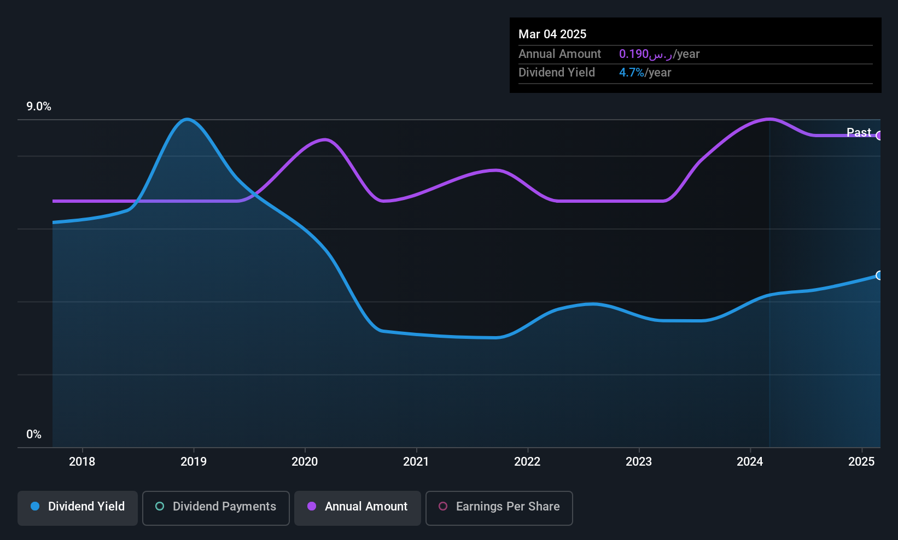
Task: Click the Annual Amount tooltip row label
Action: pos(559,54)
